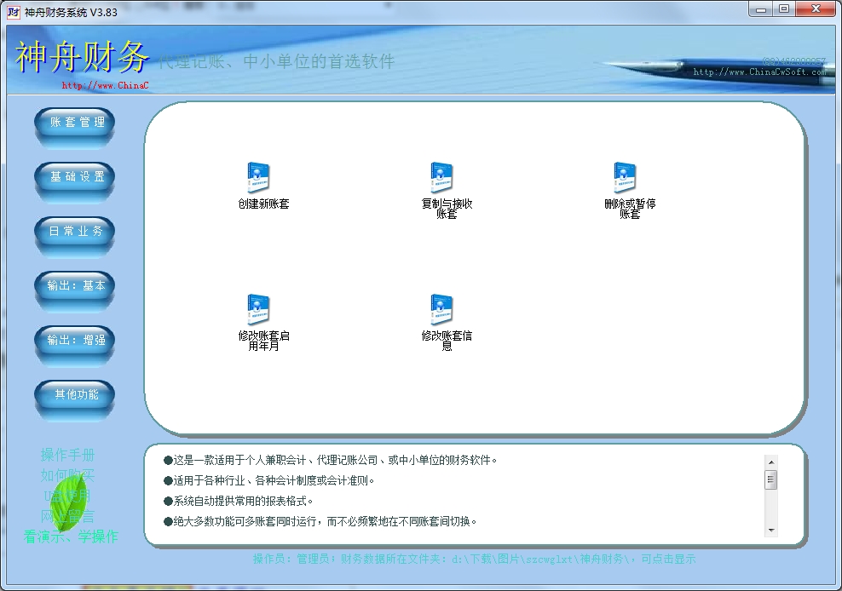Open the 其他功能 panel button
Image resolution: width=842 pixels, height=591 pixels.
click(73, 397)
